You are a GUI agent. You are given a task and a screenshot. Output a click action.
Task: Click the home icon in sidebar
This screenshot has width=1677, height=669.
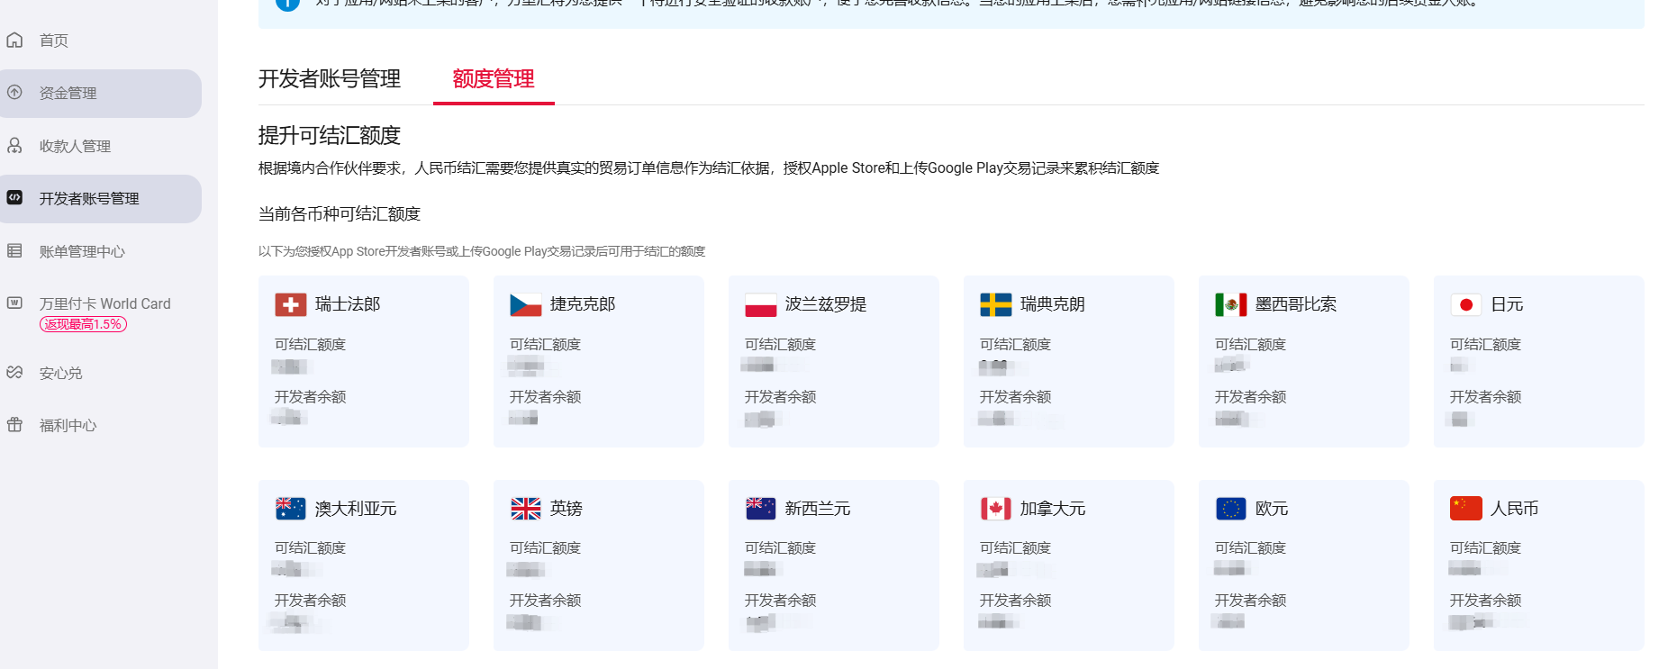click(14, 41)
